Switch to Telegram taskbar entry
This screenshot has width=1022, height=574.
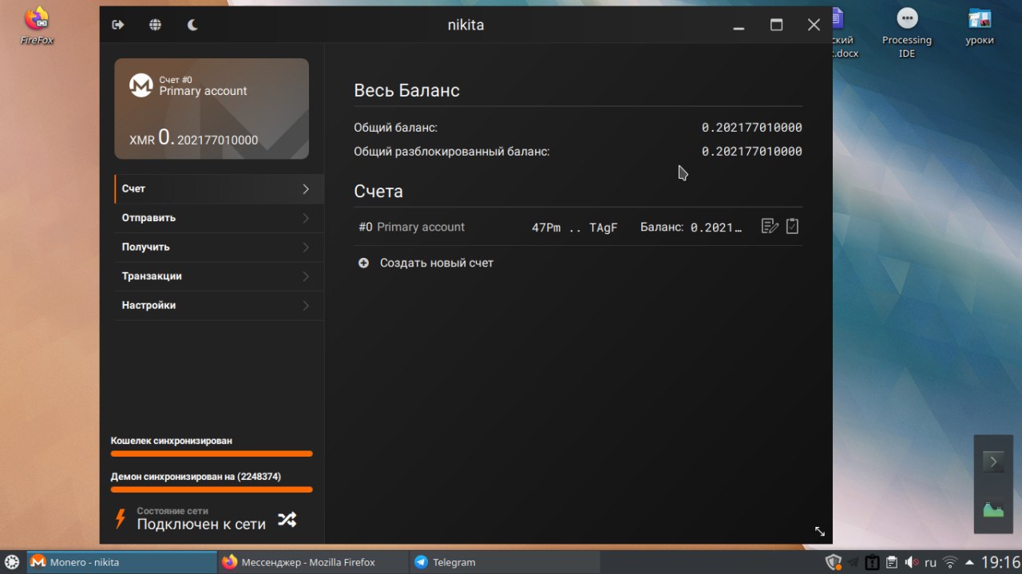point(503,562)
